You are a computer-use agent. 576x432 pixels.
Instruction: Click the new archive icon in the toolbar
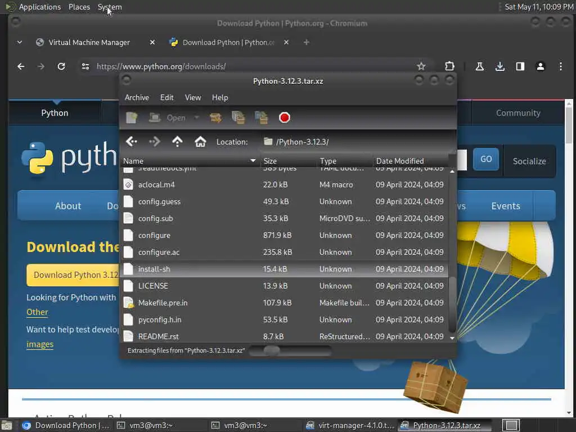coord(131,118)
